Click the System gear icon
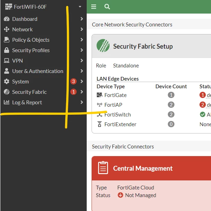Screen dimensions: 211x211 [7, 81]
